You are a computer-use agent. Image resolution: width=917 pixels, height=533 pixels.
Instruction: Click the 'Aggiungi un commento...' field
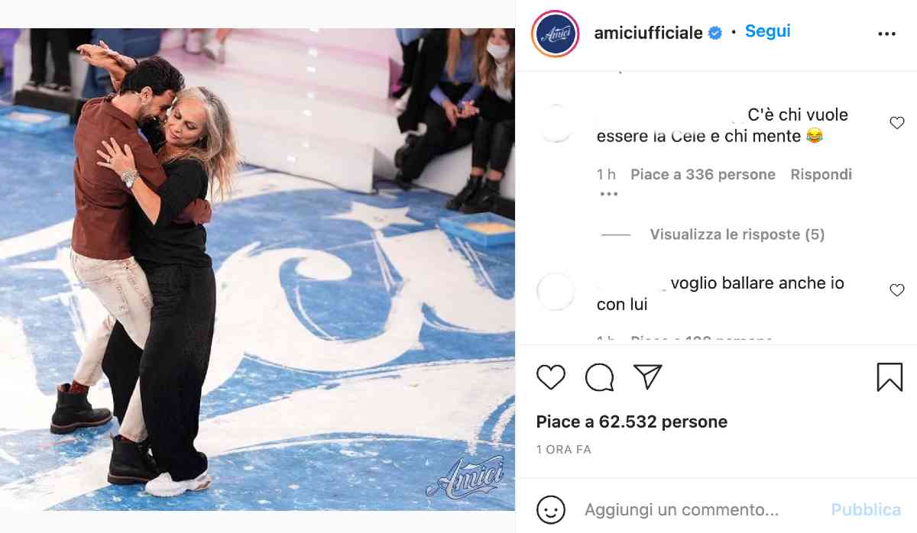click(x=682, y=509)
